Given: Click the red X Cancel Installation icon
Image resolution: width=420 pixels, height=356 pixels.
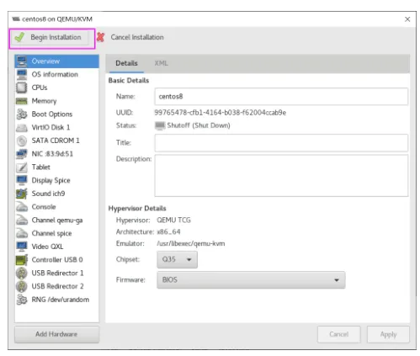Looking at the screenshot, I should pyautogui.click(x=101, y=37).
